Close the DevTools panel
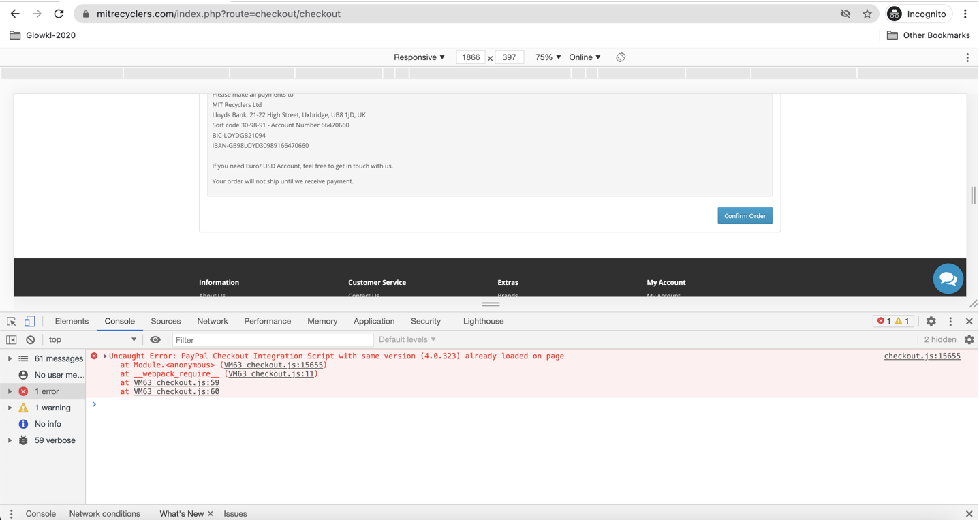This screenshot has height=520, width=979. [x=969, y=321]
